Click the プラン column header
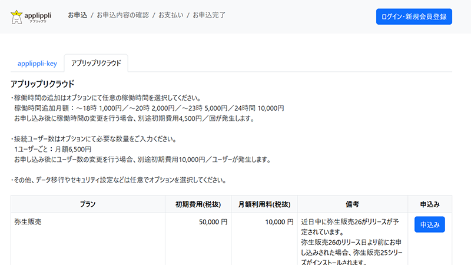471x265 pixels. point(88,204)
